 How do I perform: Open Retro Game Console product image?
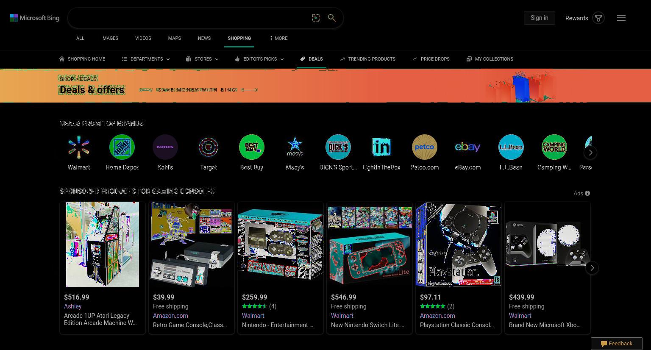click(192, 244)
